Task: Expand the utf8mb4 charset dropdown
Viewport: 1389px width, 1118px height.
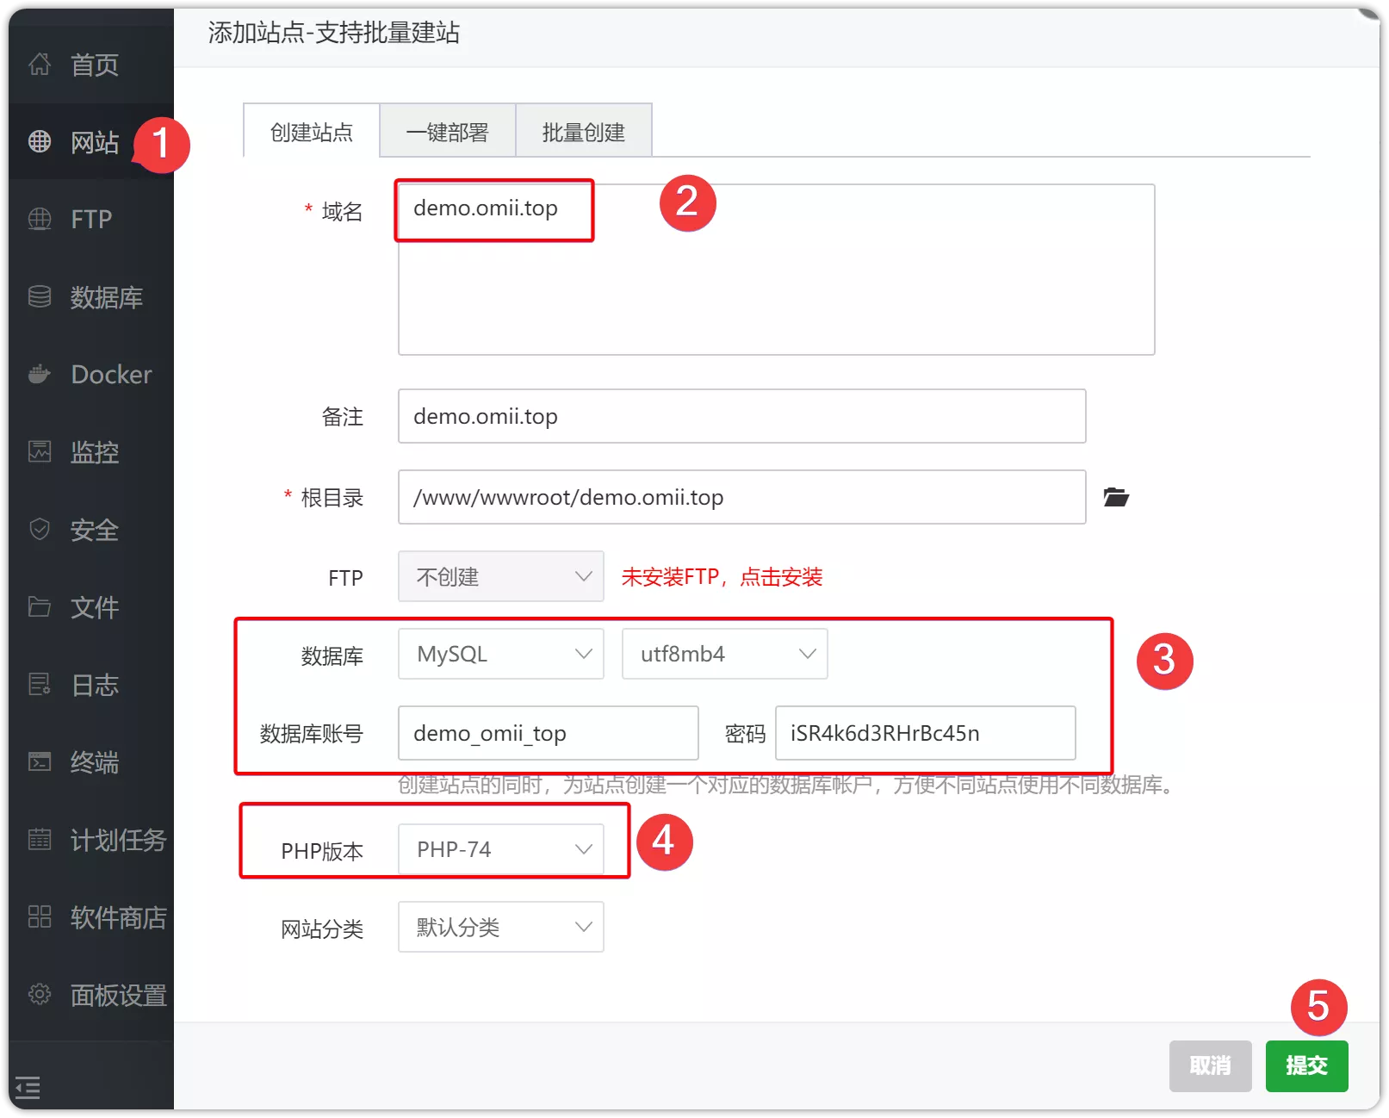Action: pos(724,654)
